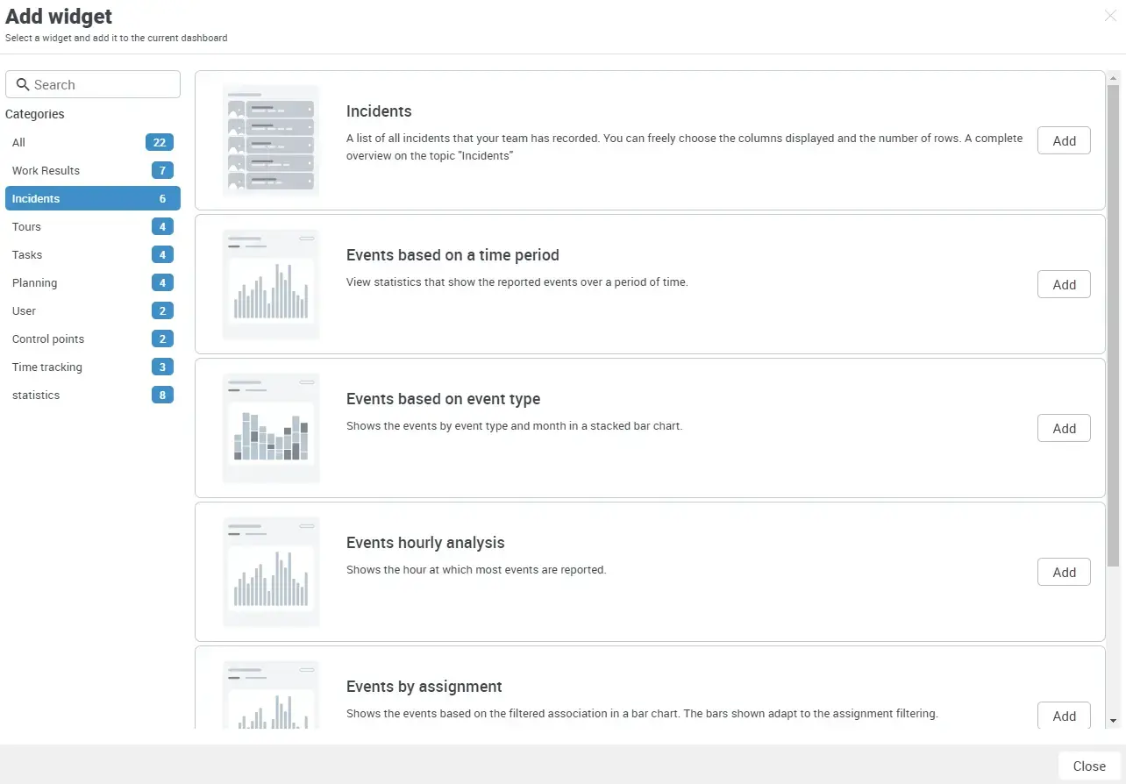Add the Events hourly analysis widget
1126x784 pixels.
point(1063,571)
